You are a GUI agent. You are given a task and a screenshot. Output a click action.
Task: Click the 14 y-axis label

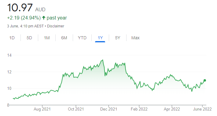pos(9,55)
